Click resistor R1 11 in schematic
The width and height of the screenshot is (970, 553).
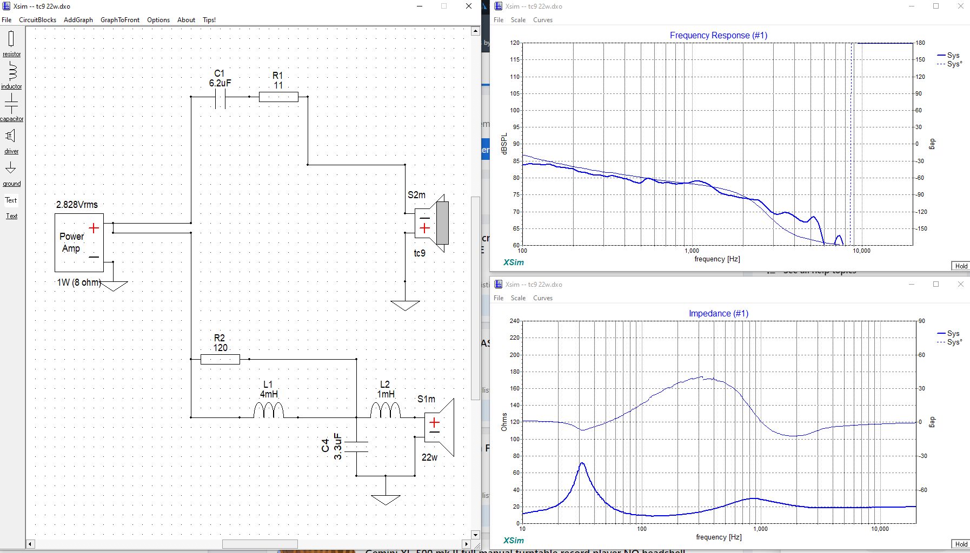pyautogui.click(x=278, y=97)
